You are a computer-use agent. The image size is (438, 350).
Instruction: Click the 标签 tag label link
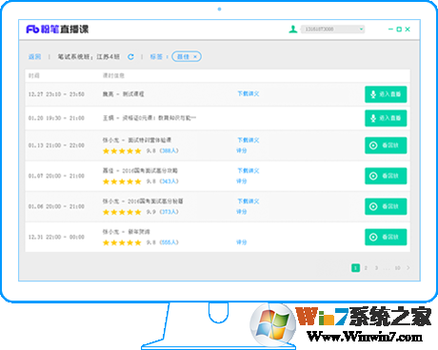click(156, 57)
